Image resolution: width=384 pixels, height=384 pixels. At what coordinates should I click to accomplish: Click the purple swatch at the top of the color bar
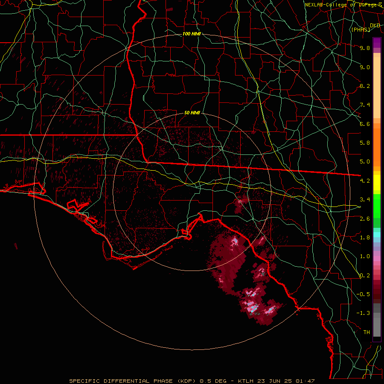377,43
